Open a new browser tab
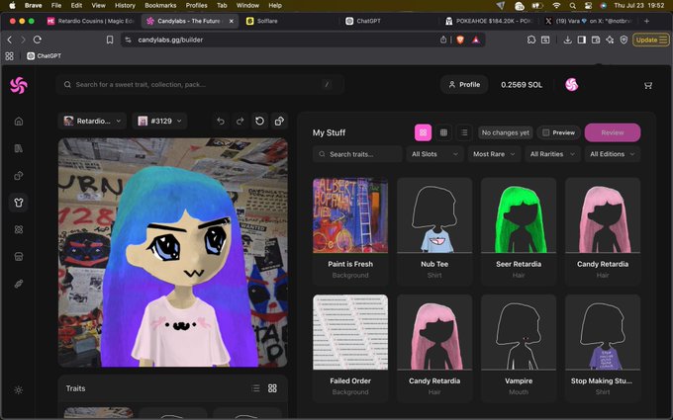 coord(646,21)
